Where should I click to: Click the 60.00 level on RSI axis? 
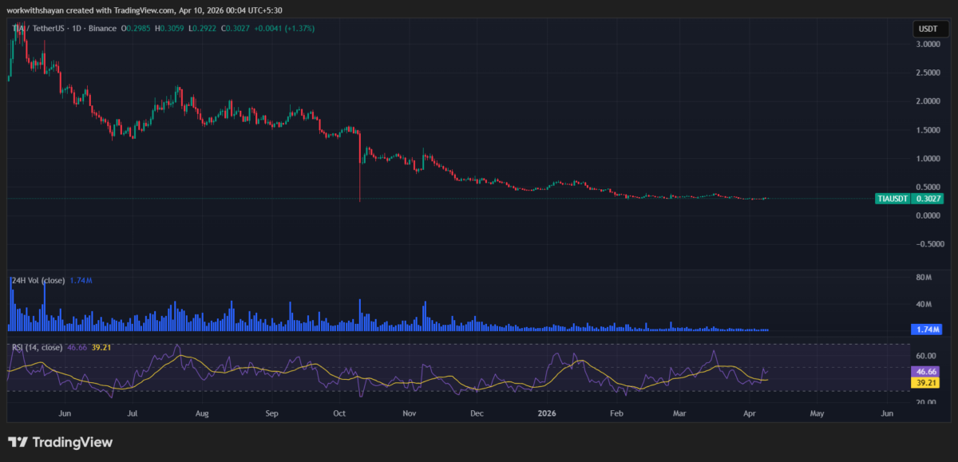tap(926, 357)
